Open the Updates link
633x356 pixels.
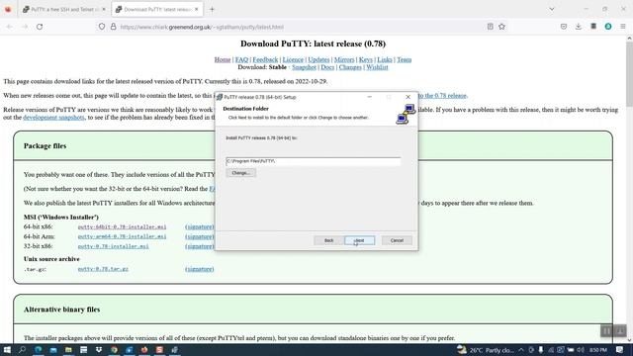[x=318, y=59]
